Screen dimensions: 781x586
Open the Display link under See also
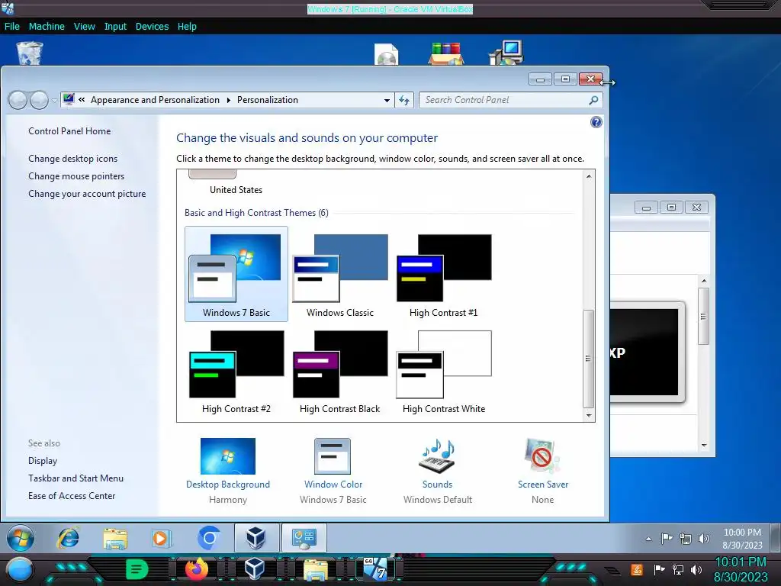click(43, 461)
